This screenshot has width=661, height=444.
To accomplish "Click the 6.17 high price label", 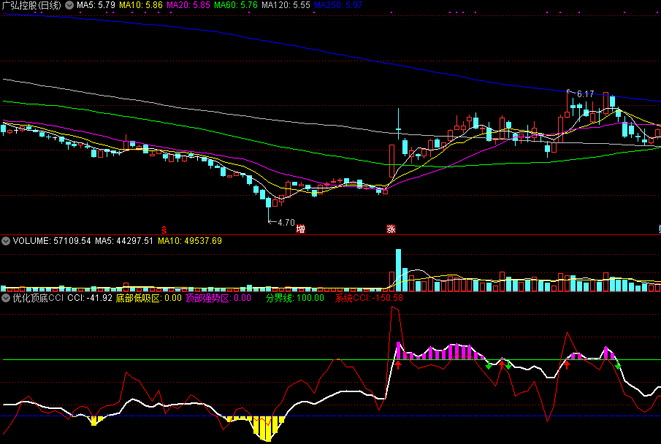I will (585, 94).
